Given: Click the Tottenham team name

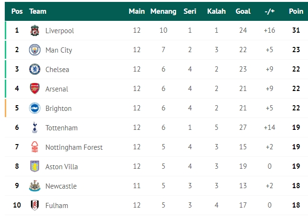Looking at the screenshot, I should coord(61,128).
